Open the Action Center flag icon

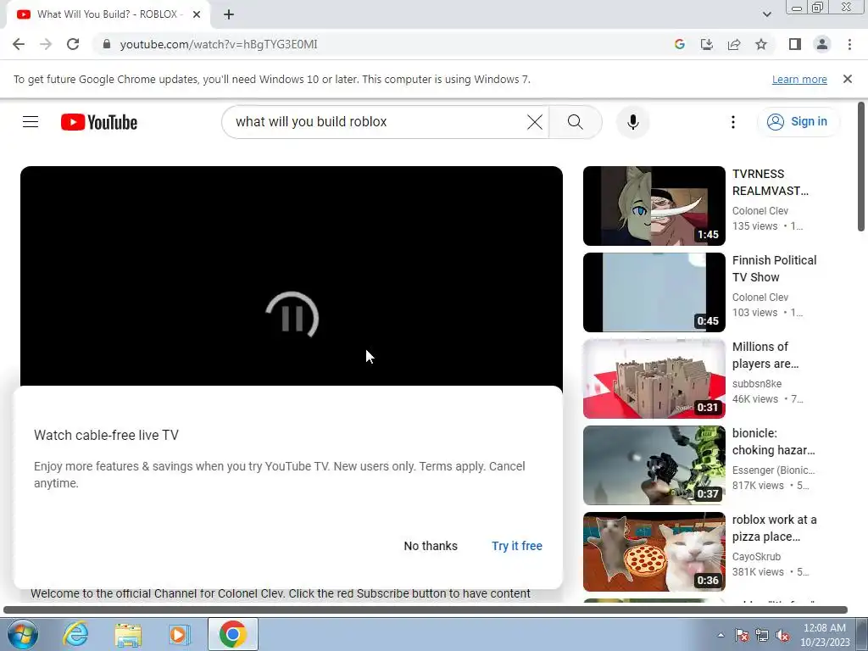(x=742, y=635)
